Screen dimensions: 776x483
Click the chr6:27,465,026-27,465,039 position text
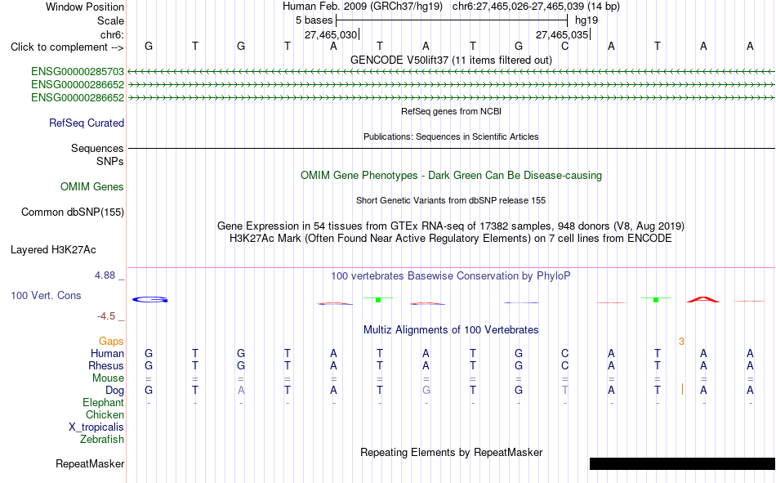[x=536, y=7]
